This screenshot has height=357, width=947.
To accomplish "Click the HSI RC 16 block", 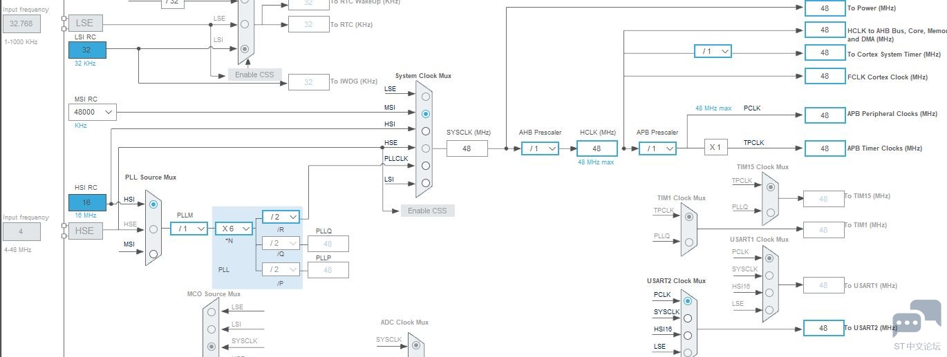I will pyautogui.click(x=87, y=202).
